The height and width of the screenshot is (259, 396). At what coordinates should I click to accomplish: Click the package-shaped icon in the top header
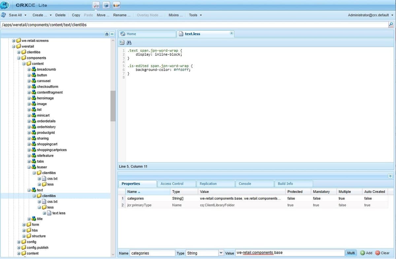point(106,5)
